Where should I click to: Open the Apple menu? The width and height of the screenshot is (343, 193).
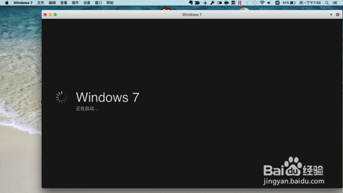[7, 3]
